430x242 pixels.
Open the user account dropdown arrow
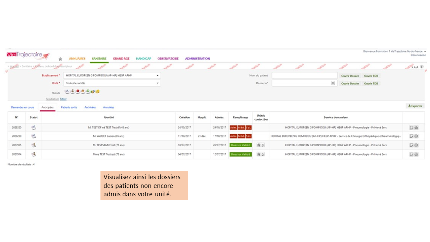pos(425,51)
